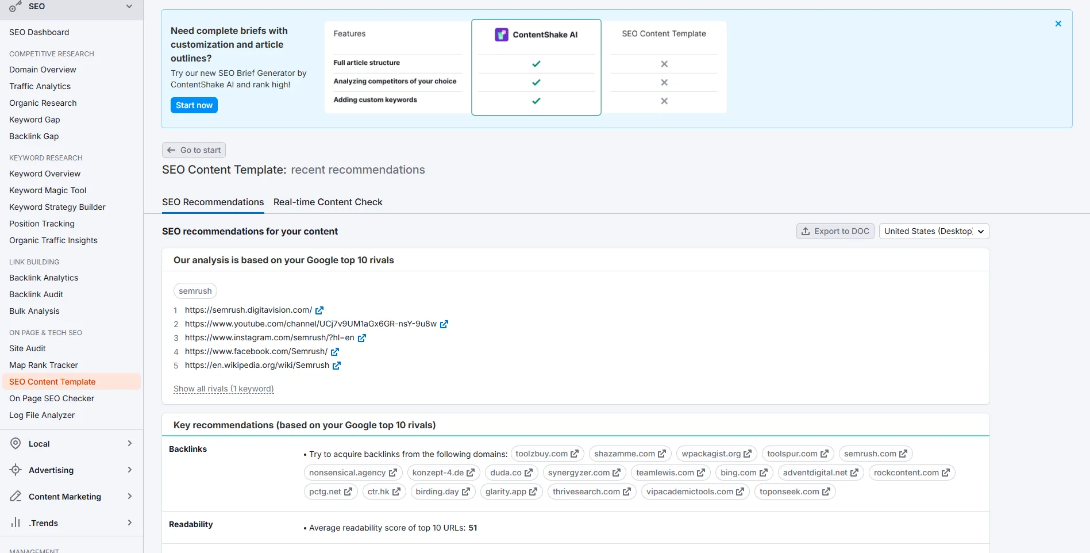The image size is (1090, 553).
Task: Expand the Advertising sidebar section
Action: 129,470
